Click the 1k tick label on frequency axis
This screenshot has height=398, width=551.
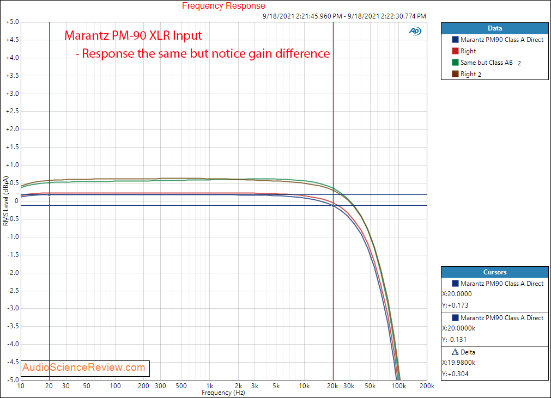209,386
